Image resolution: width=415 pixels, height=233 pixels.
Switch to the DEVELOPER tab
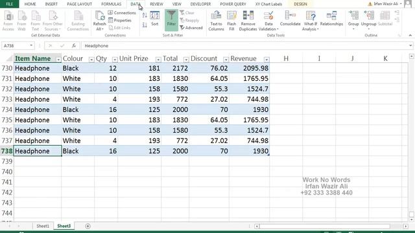[200, 4]
